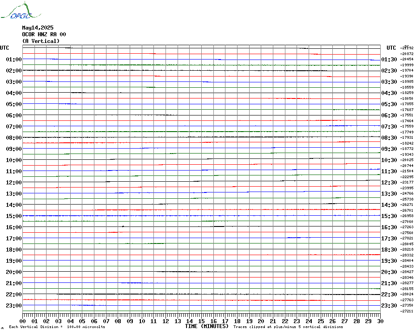Click the 17:30 half-hour label
Viewport: 416px width, 333px height.
pos(389,239)
